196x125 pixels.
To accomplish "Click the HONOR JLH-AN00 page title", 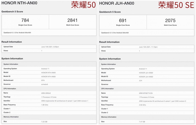I will (117, 3).
